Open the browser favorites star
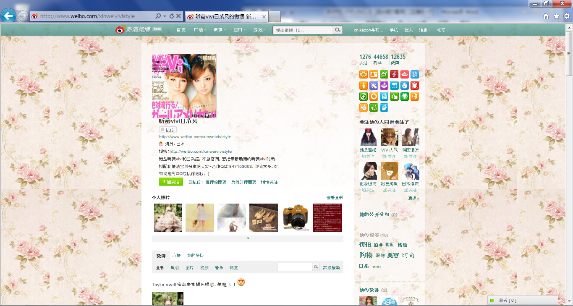 pyautogui.click(x=556, y=16)
